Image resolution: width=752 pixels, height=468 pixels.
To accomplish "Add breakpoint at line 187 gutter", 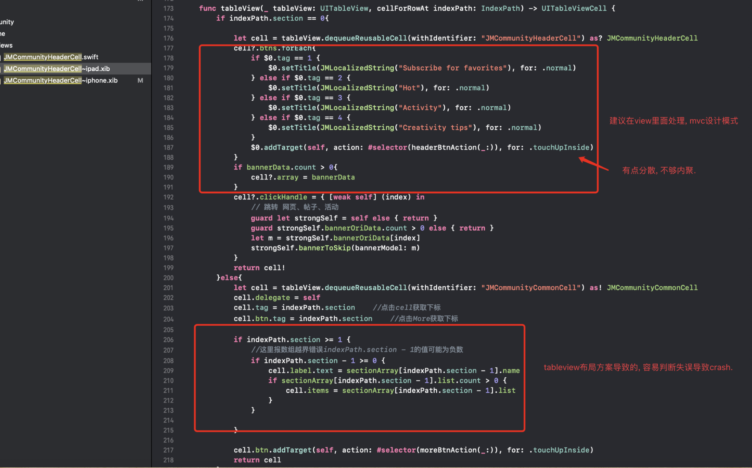I will 168,148.
